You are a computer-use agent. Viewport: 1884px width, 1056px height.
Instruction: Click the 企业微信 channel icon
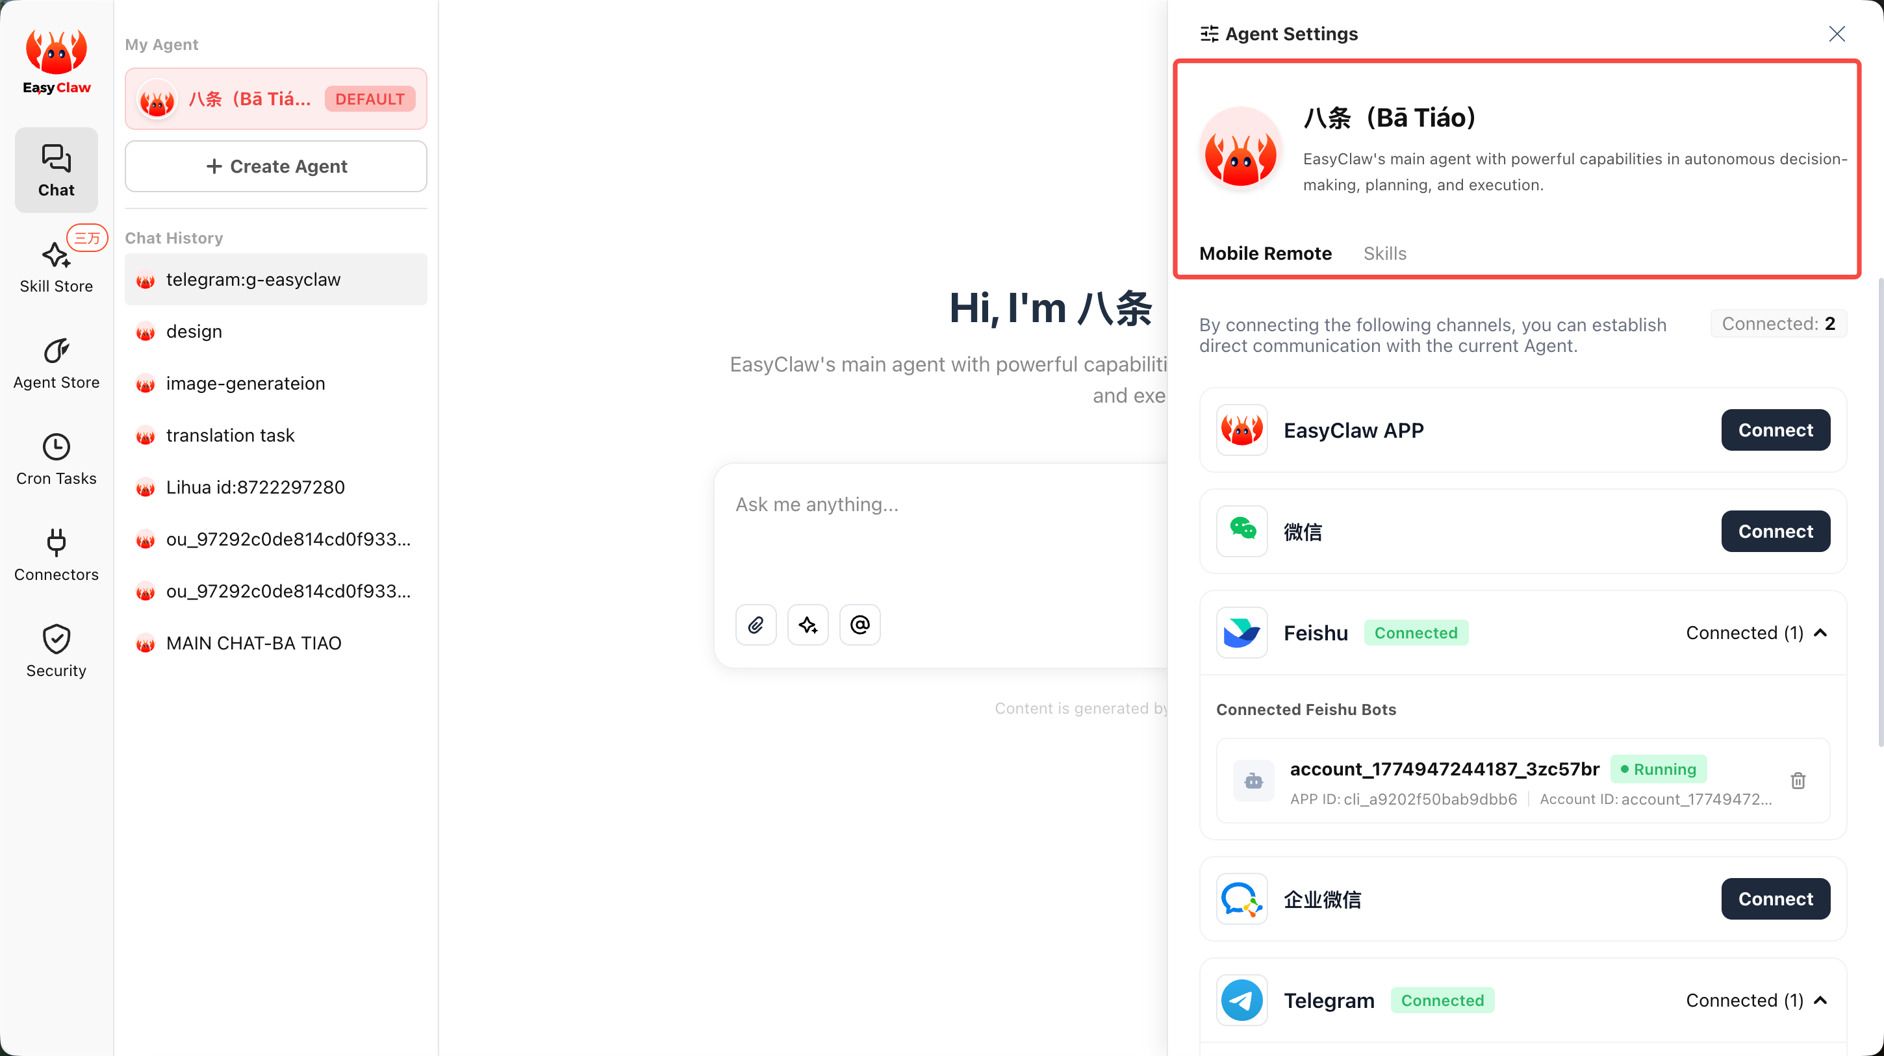click(1242, 899)
